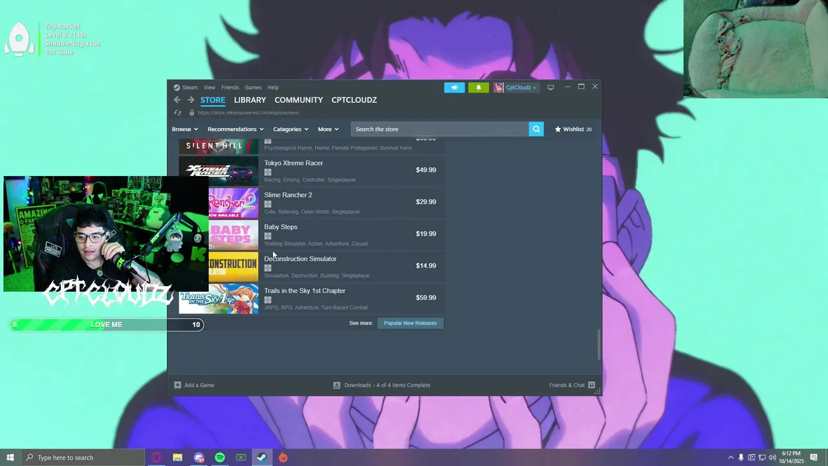Open Trails in the Sky 1st Chapter listing
This screenshot has height=466, width=828.
[312, 298]
